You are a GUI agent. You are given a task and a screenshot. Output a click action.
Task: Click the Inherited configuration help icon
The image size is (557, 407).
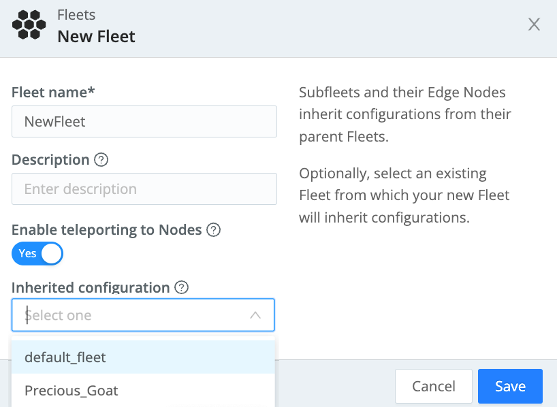pos(181,288)
